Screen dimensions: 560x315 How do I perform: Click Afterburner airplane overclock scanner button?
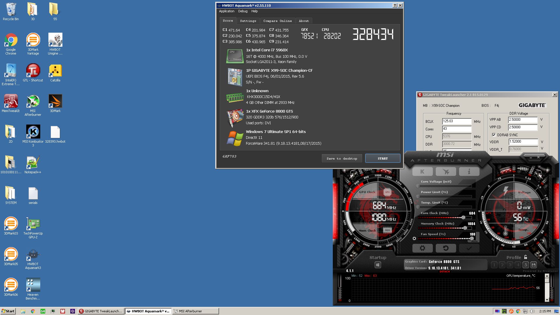[446, 171]
